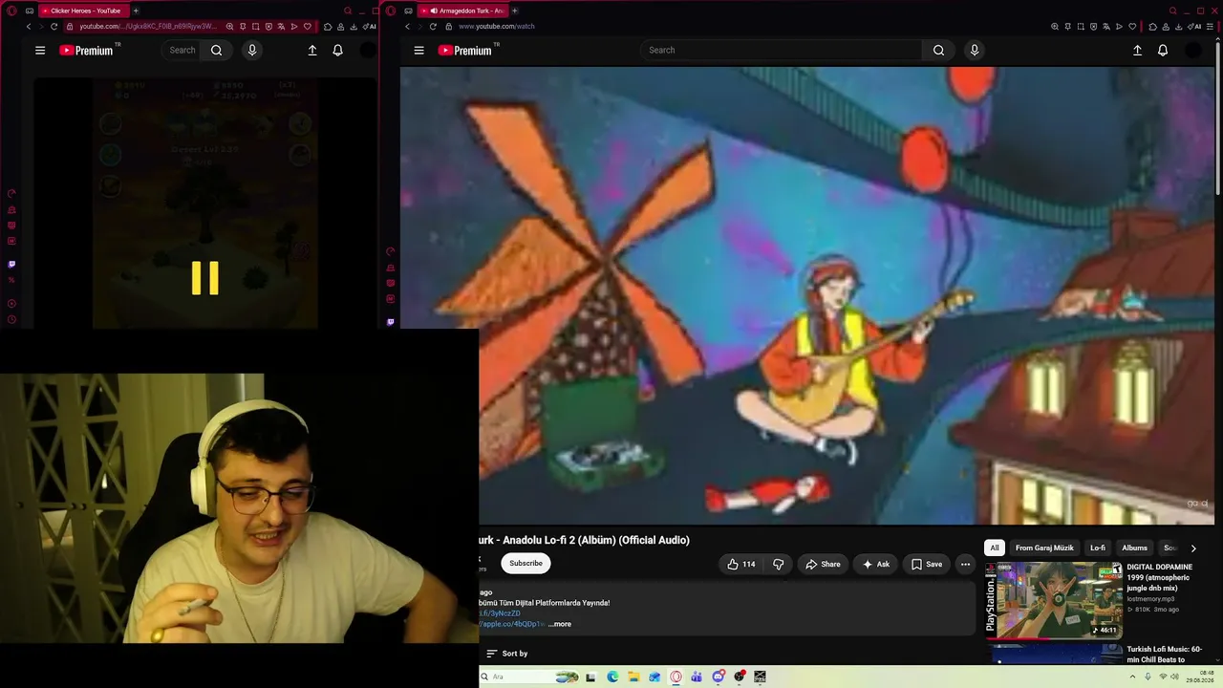Open the Sort by comments menu

(x=506, y=654)
